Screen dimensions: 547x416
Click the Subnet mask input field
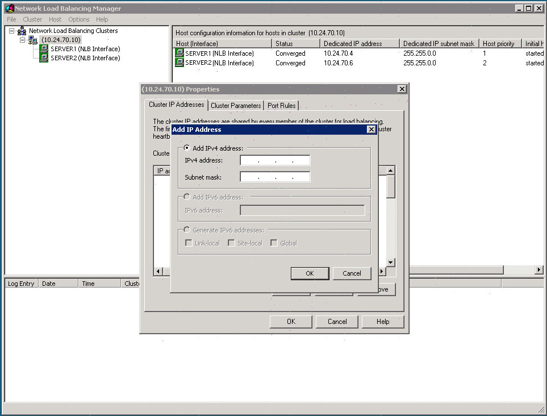click(x=275, y=177)
